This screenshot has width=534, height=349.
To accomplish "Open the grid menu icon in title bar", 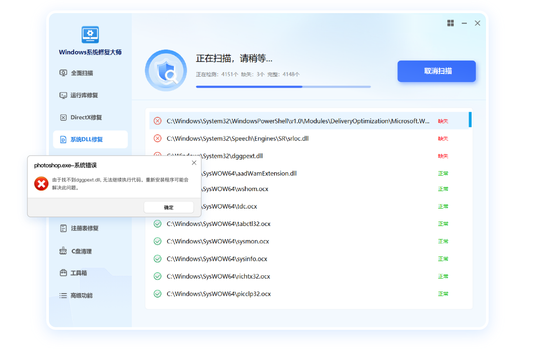I will pos(451,23).
